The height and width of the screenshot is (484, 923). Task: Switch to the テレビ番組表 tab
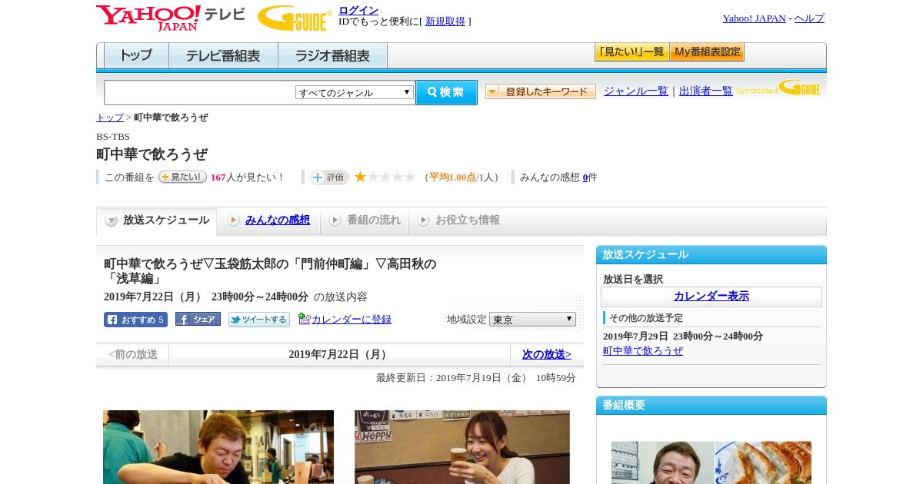[223, 56]
